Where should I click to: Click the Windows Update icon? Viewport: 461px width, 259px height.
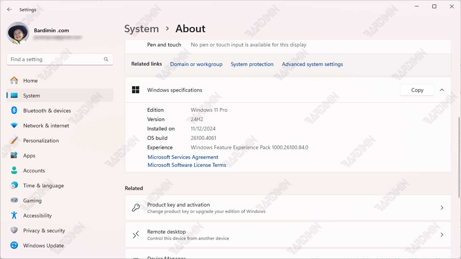(x=14, y=245)
